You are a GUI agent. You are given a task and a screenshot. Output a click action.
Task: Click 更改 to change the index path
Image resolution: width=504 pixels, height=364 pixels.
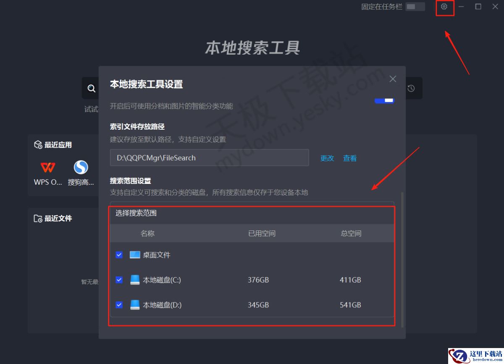pyautogui.click(x=327, y=158)
